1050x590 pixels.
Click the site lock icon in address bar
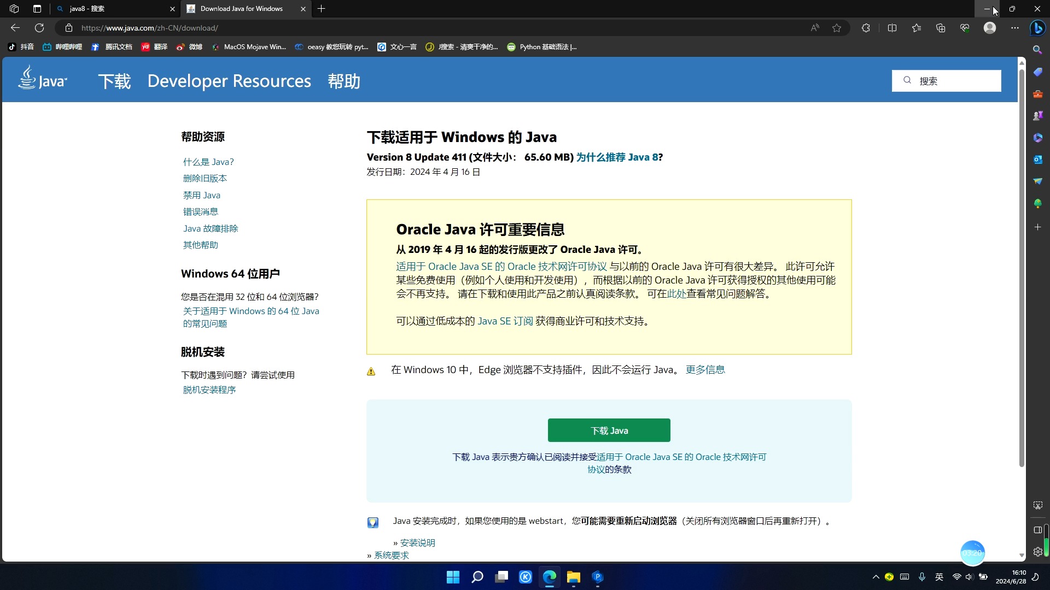coord(69,28)
